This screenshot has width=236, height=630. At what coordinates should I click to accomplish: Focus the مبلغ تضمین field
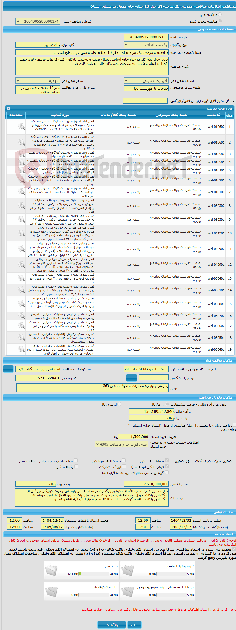click(146, 484)
